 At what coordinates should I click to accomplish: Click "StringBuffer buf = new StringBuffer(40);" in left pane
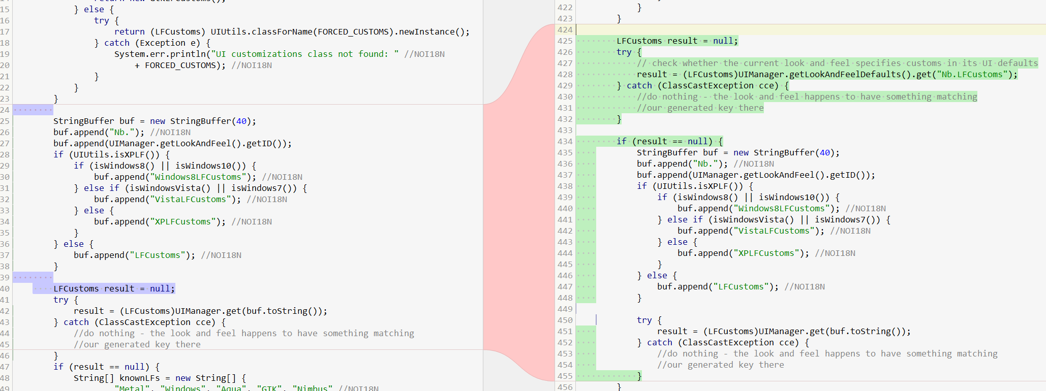pyautogui.click(x=155, y=121)
